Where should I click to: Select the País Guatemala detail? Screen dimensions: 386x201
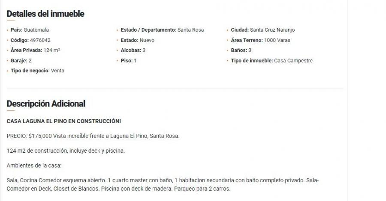click(x=30, y=30)
